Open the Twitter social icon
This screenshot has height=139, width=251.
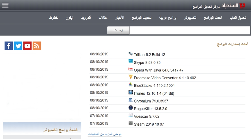coord(18,46)
